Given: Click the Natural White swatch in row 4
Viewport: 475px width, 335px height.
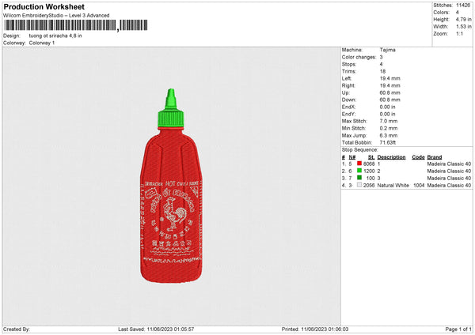Looking at the screenshot, I should click(x=359, y=185).
